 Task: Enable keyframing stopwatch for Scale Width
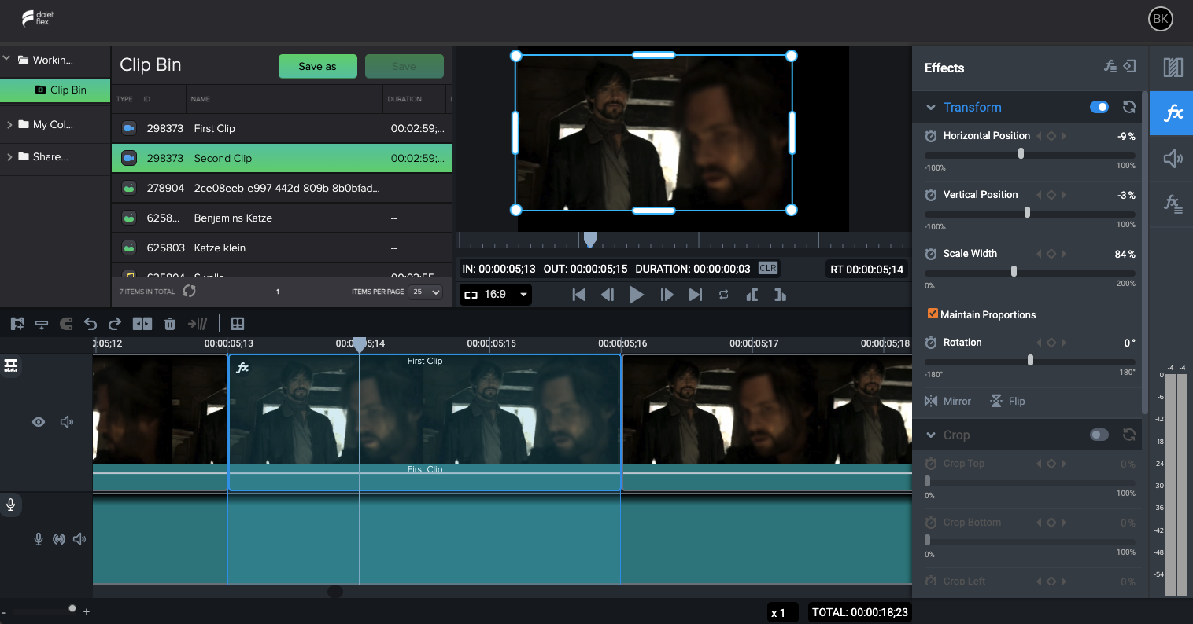(931, 254)
